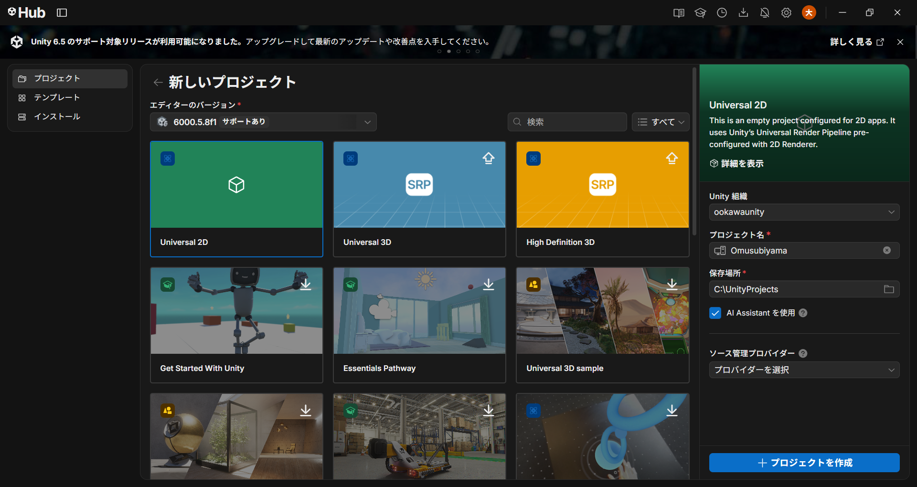Select the last banner carousel dot
Image resolution: width=917 pixels, height=487 pixels.
478,52
